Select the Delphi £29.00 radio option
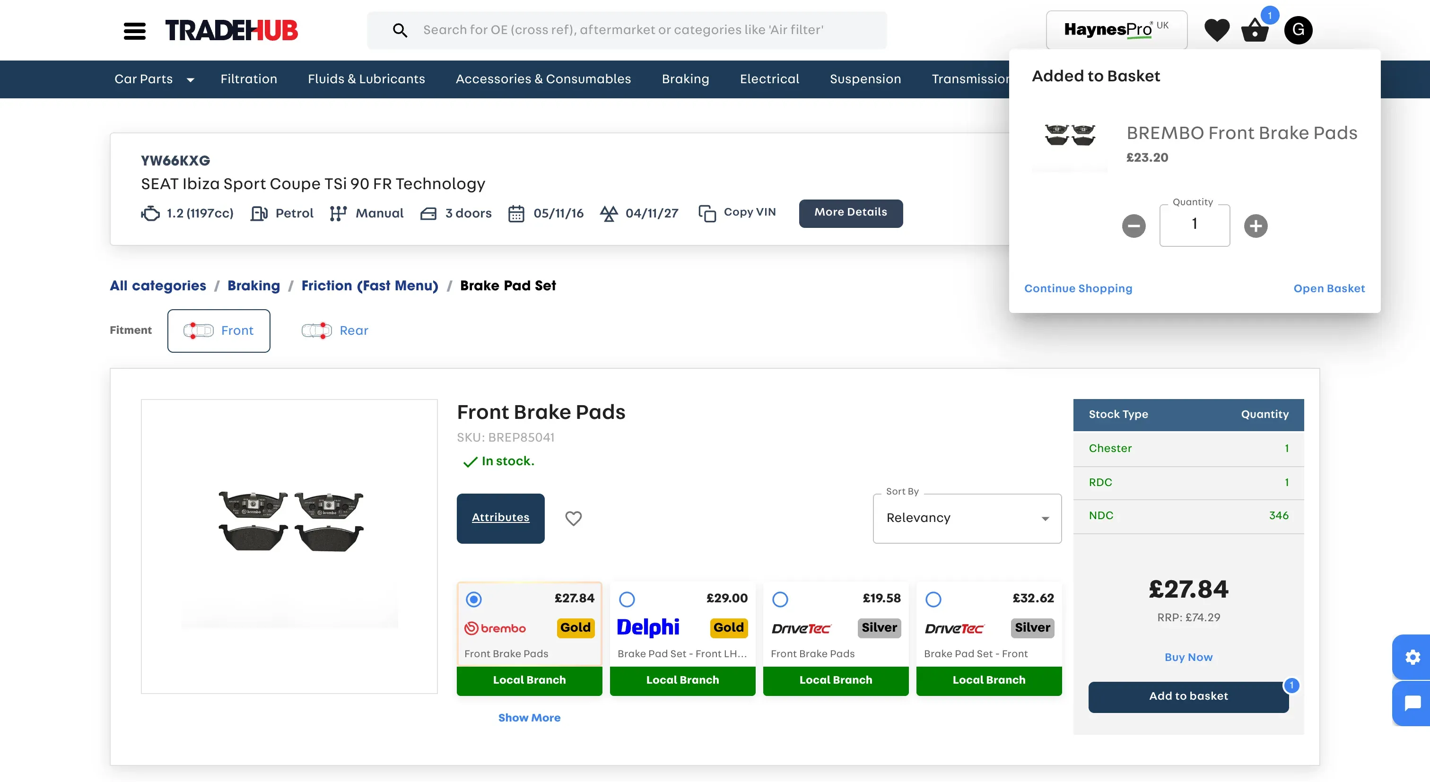Image resolution: width=1430 pixels, height=782 pixels. point(627,600)
